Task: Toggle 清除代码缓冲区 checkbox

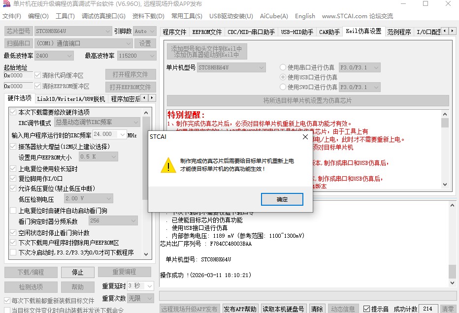Action: [x=37, y=75]
